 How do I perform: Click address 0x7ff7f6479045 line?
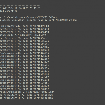[24, 47]
